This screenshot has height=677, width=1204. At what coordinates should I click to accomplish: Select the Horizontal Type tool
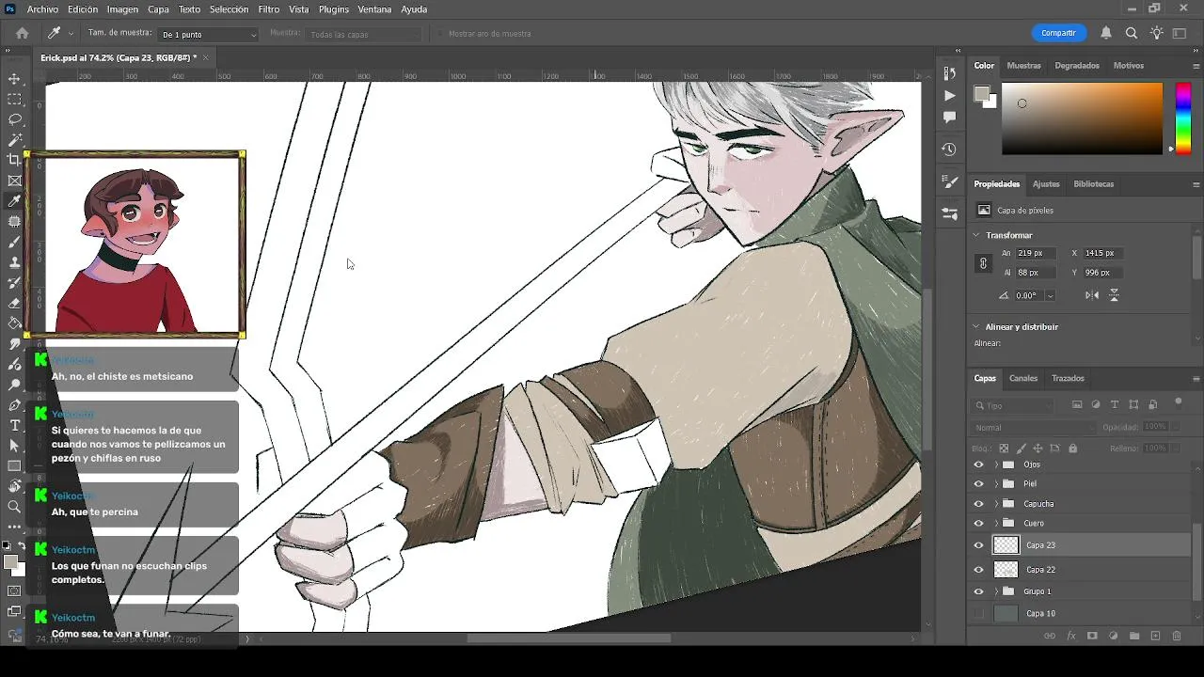[x=14, y=426]
